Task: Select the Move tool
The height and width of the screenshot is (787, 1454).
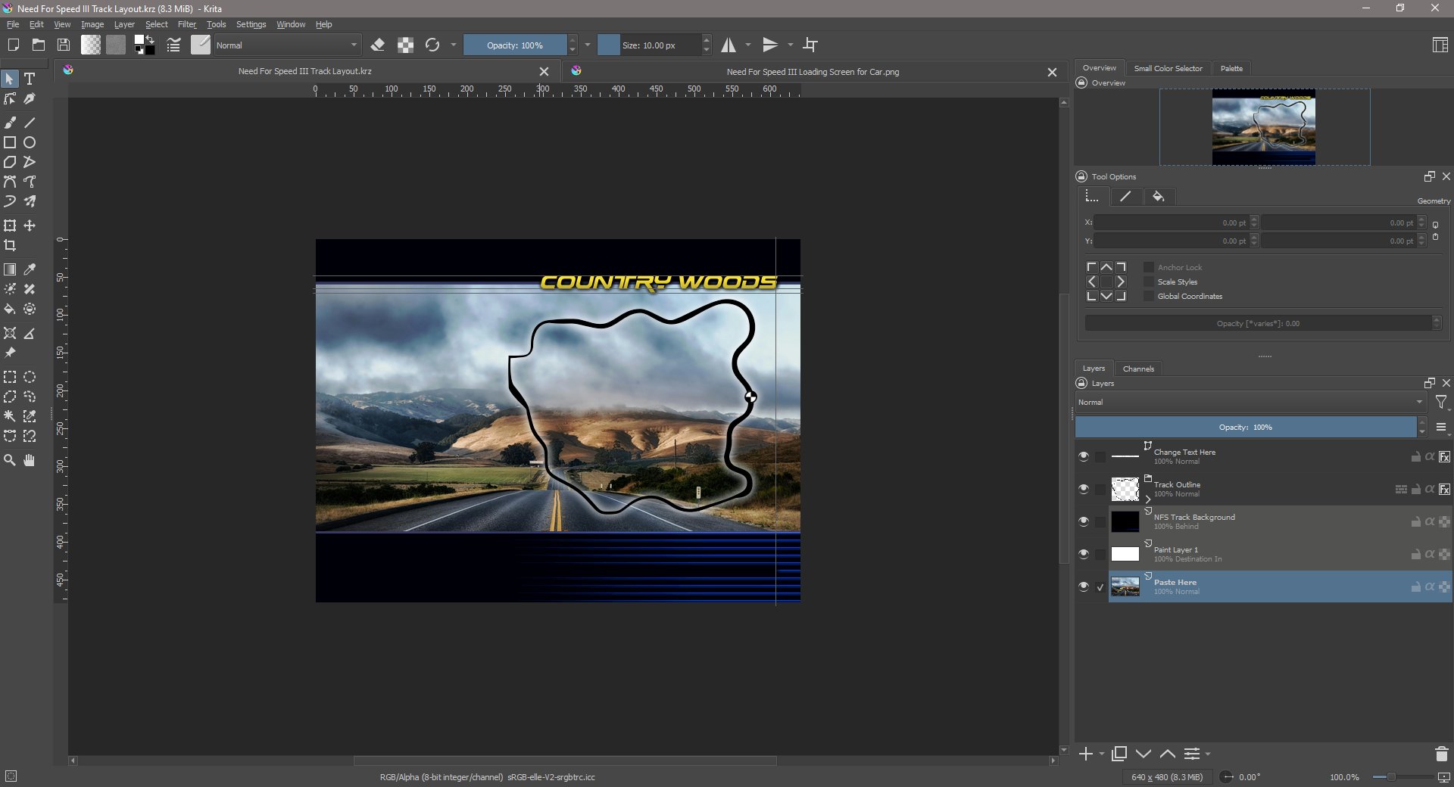Action: point(30,226)
